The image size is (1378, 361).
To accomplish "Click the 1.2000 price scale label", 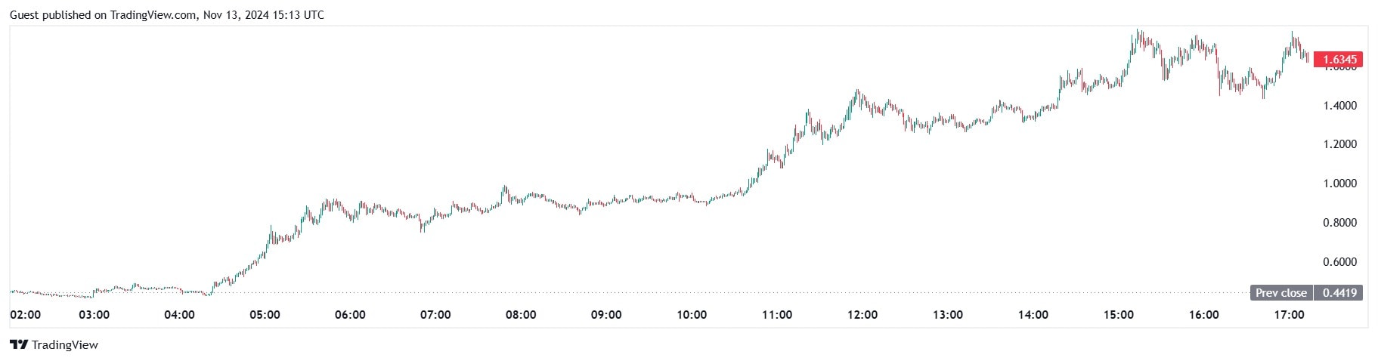I will [x=1339, y=144].
